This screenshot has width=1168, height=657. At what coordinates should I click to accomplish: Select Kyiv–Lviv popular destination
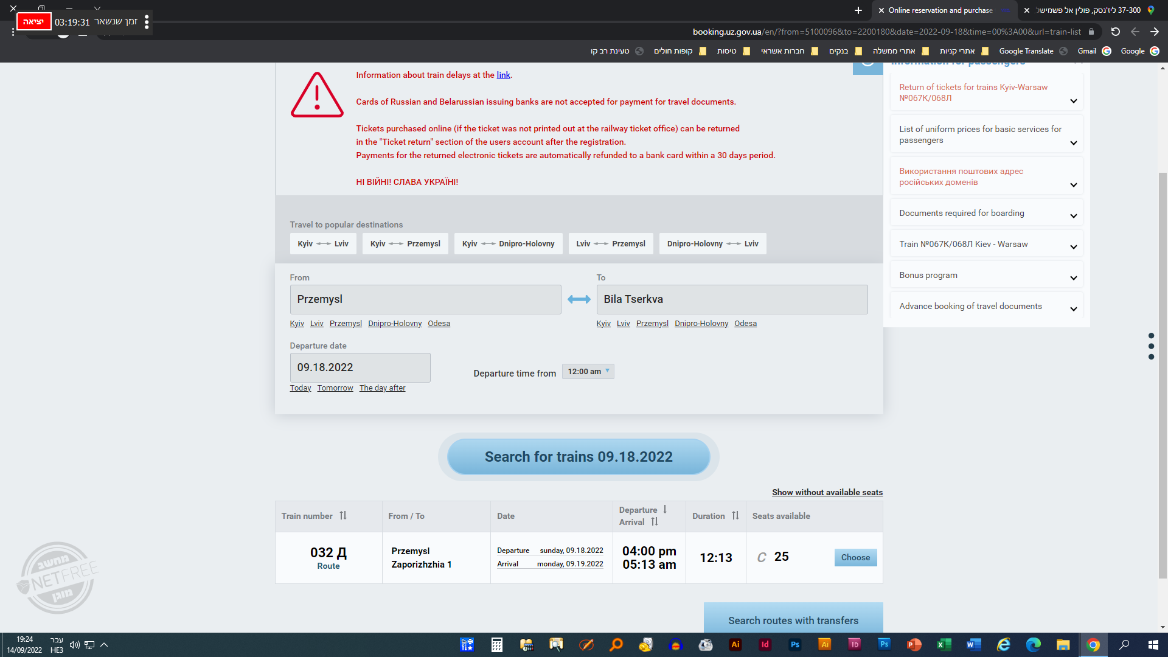click(323, 244)
